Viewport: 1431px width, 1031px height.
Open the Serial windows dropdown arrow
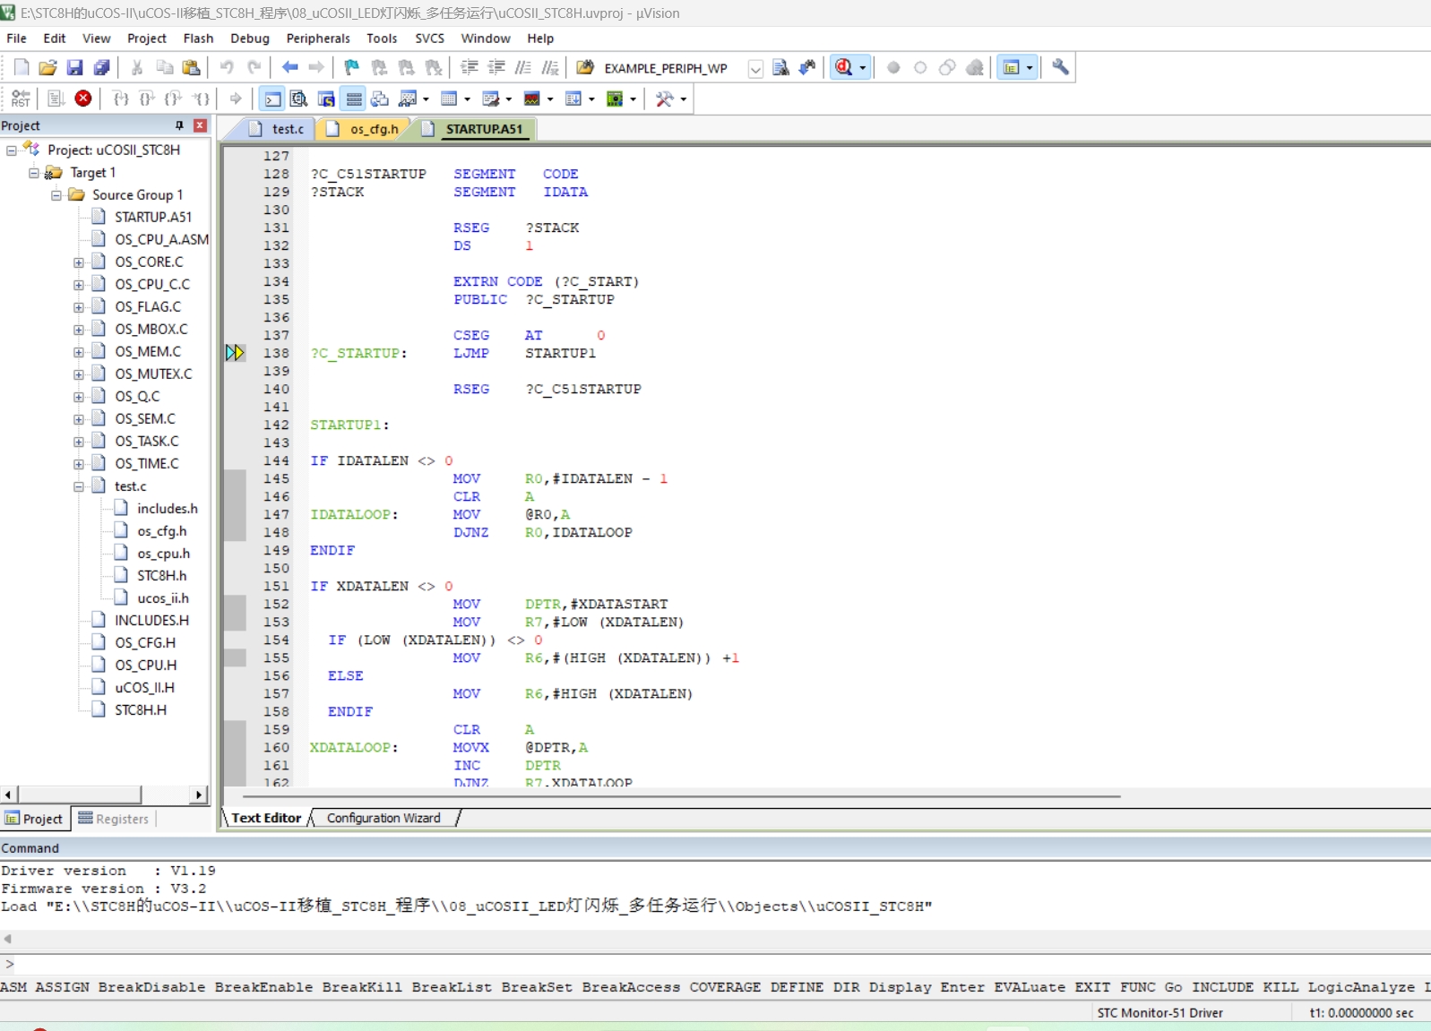[x=508, y=99]
